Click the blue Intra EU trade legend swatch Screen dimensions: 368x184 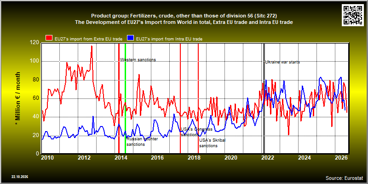pyautogui.click(x=130, y=38)
